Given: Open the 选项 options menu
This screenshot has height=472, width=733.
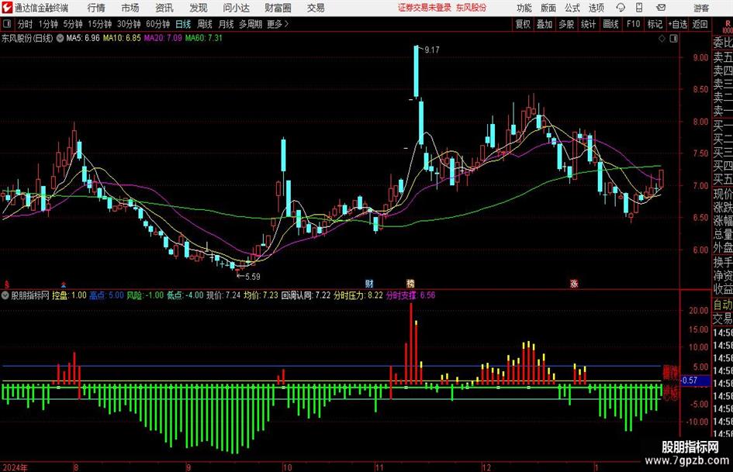Looking at the screenshot, I should click(596, 8).
